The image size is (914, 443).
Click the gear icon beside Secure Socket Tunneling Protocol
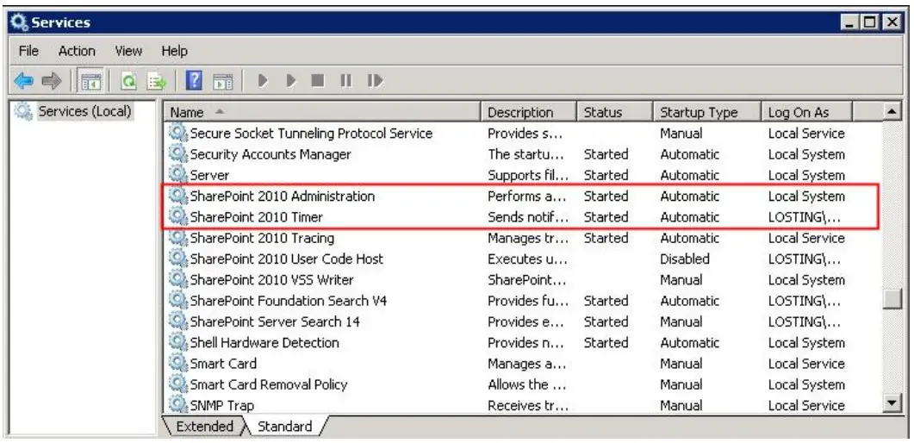click(177, 133)
